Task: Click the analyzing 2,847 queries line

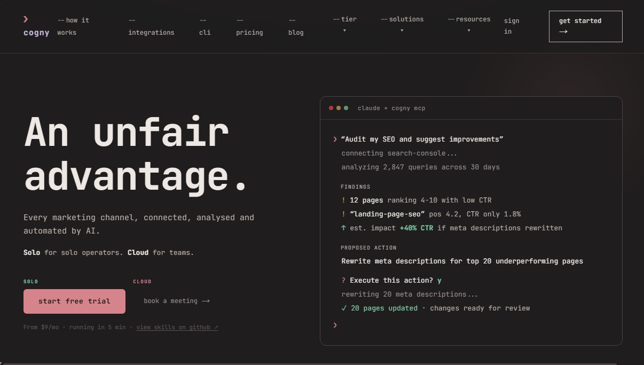Action: [421, 167]
